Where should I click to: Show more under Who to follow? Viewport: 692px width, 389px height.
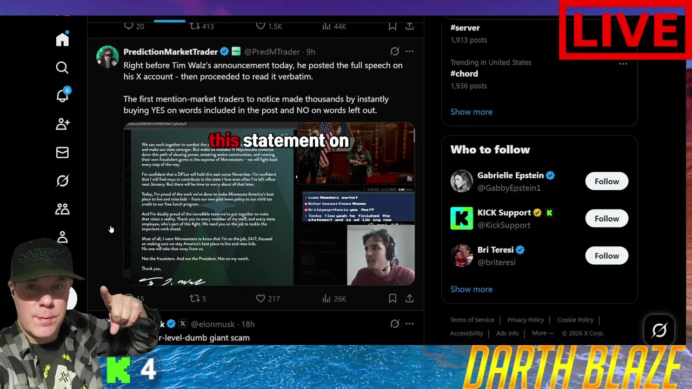[471, 289]
